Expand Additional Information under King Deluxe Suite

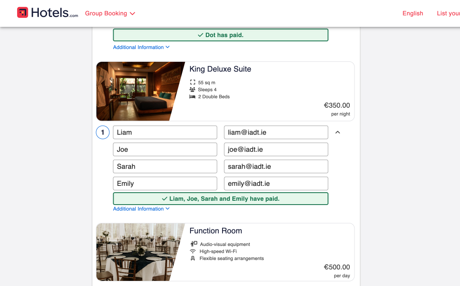click(141, 209)
